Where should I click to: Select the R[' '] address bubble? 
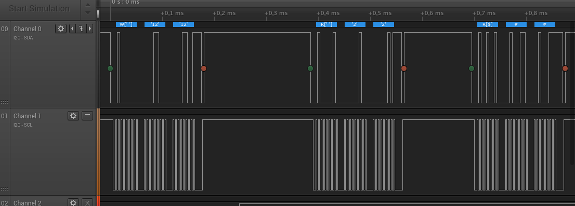point(326,24)
